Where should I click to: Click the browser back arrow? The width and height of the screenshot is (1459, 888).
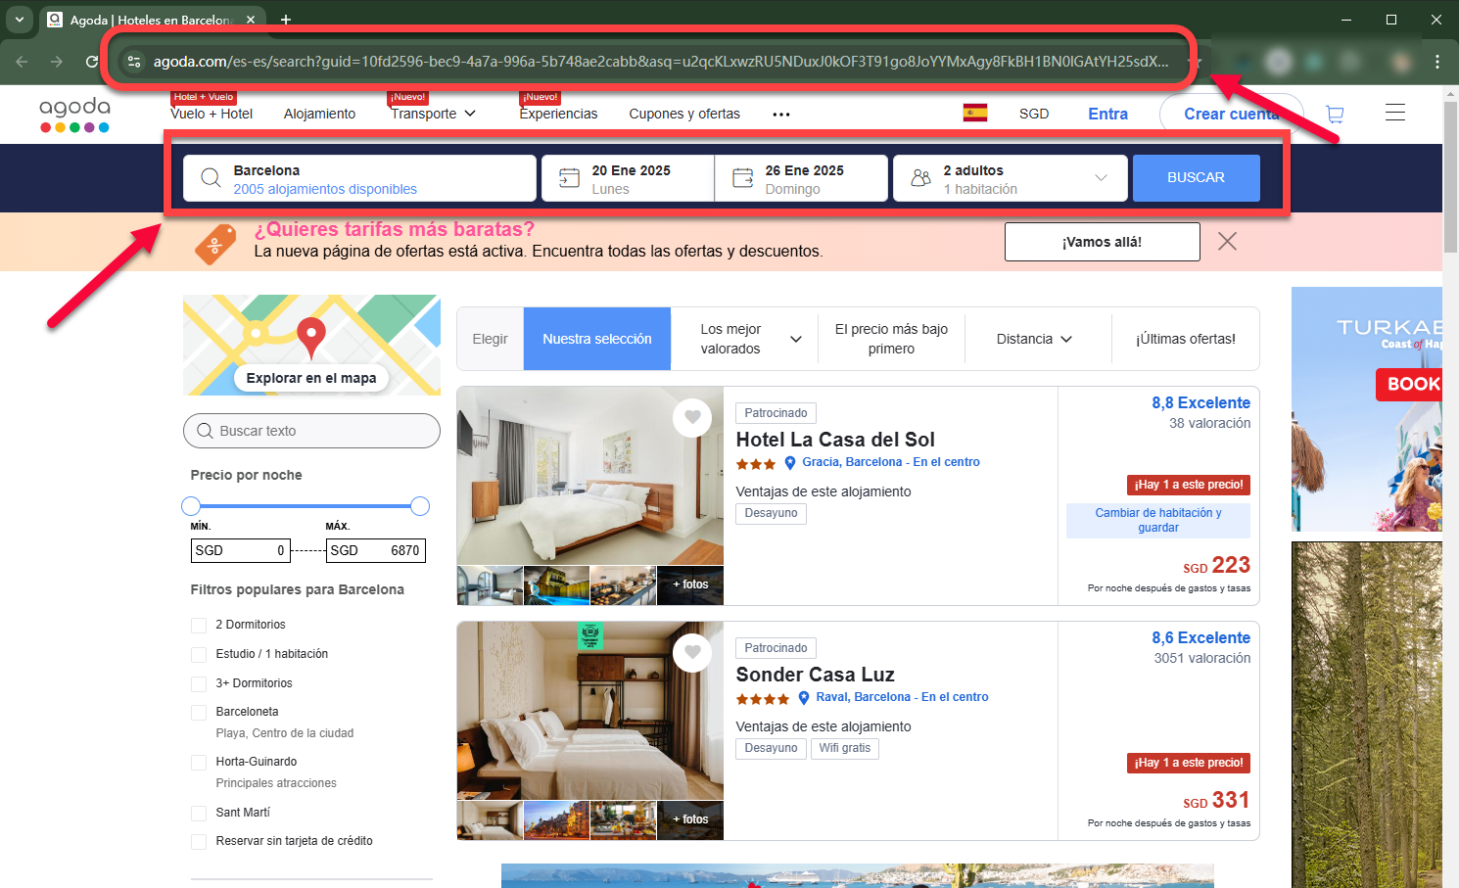click(22, 62)
